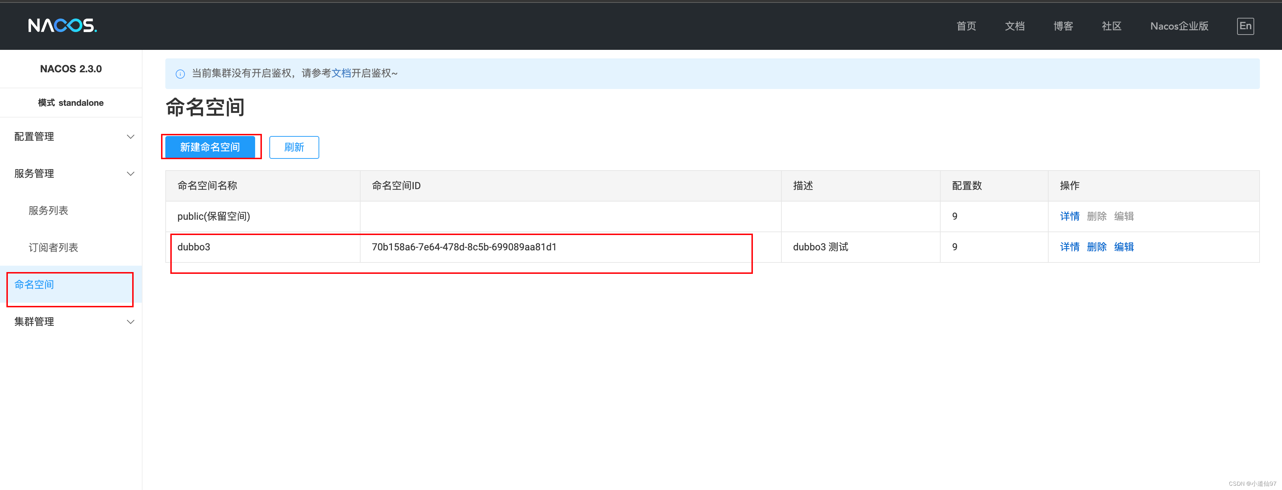Switch language with the En button
The image size is (1282, 490).
(1245, 26)
